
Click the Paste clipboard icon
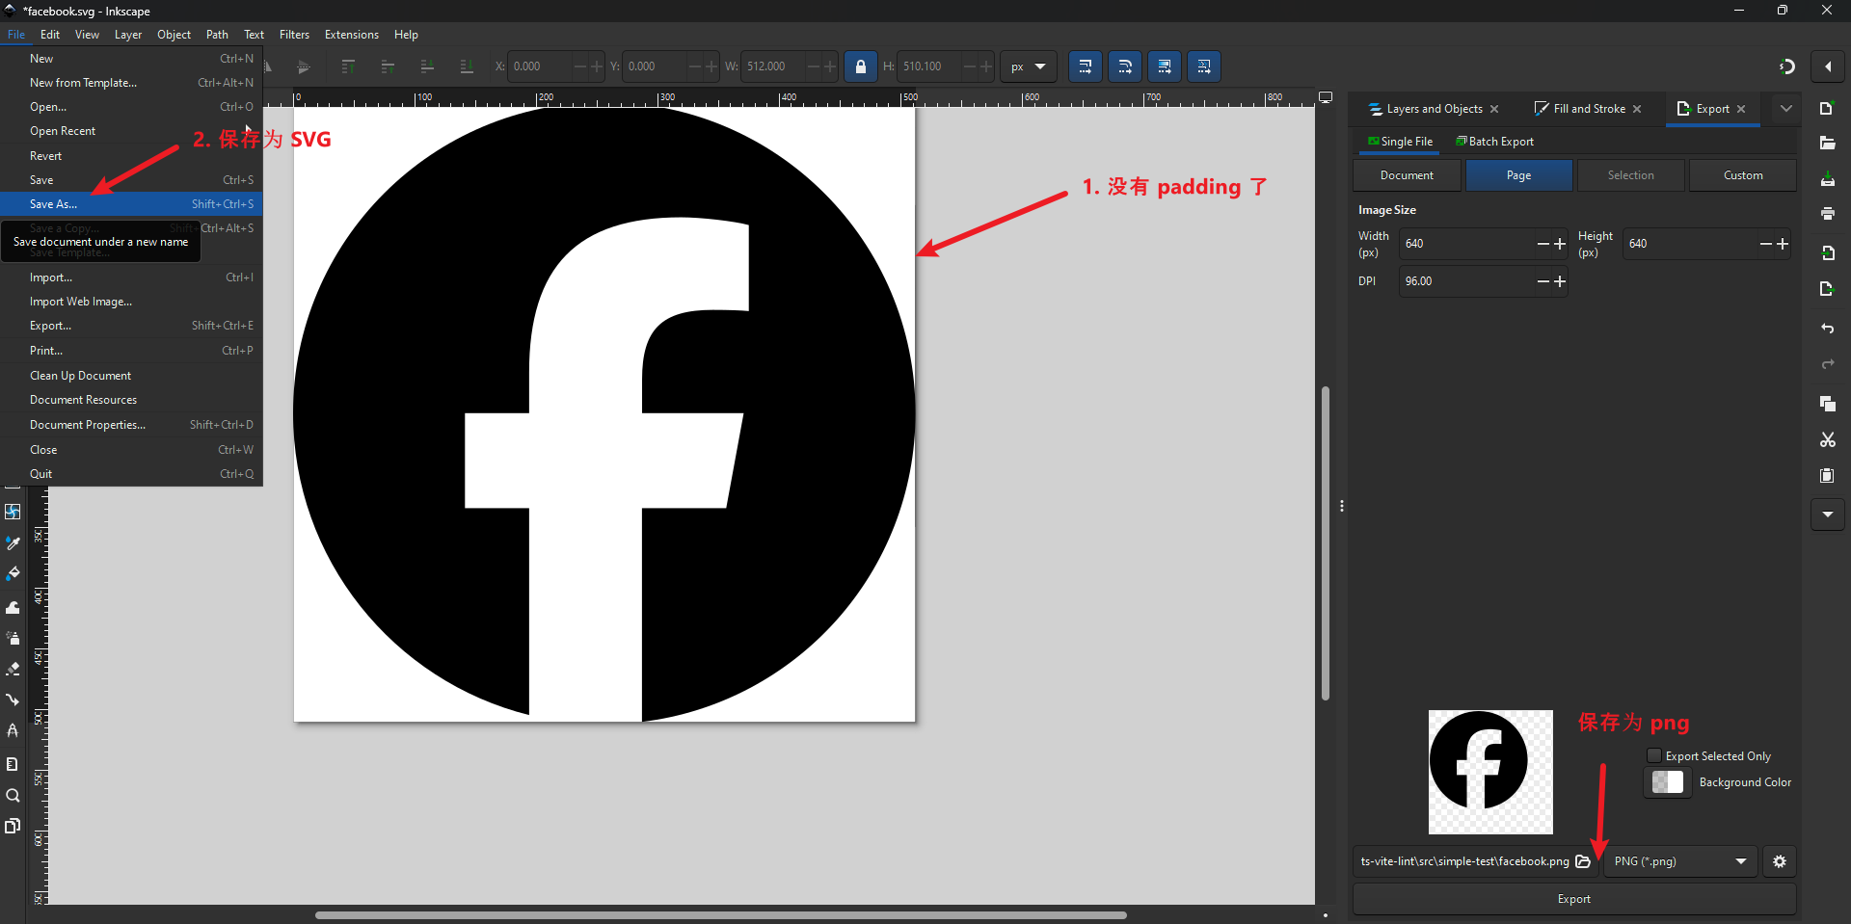point(1827,475)
